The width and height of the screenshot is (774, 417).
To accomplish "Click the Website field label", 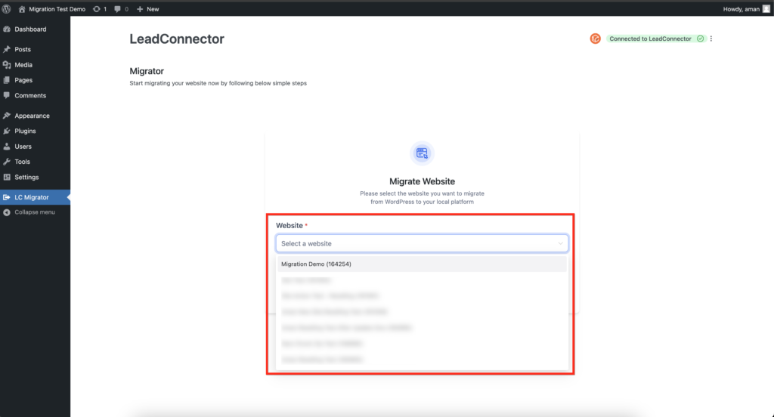I will coord(289,226).
